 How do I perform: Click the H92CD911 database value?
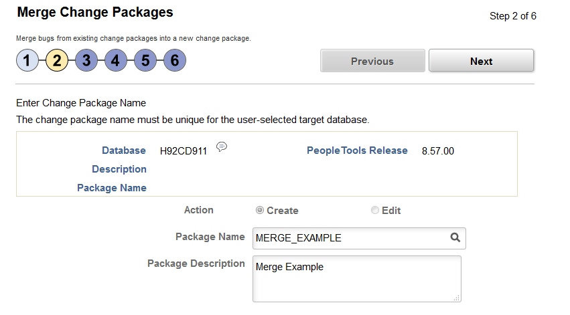pos(183,151)
